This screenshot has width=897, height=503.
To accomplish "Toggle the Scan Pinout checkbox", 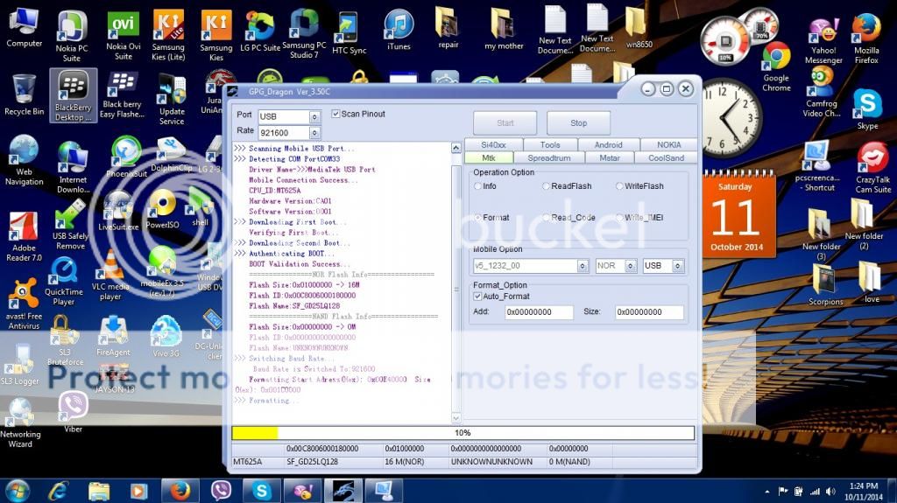I will pos(336,114).
